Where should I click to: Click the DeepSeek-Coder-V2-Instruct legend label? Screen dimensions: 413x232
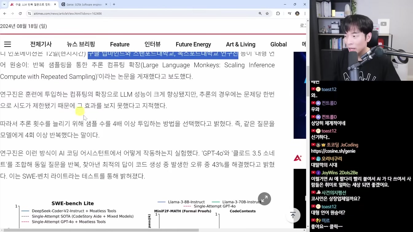[x=74, y=211]
